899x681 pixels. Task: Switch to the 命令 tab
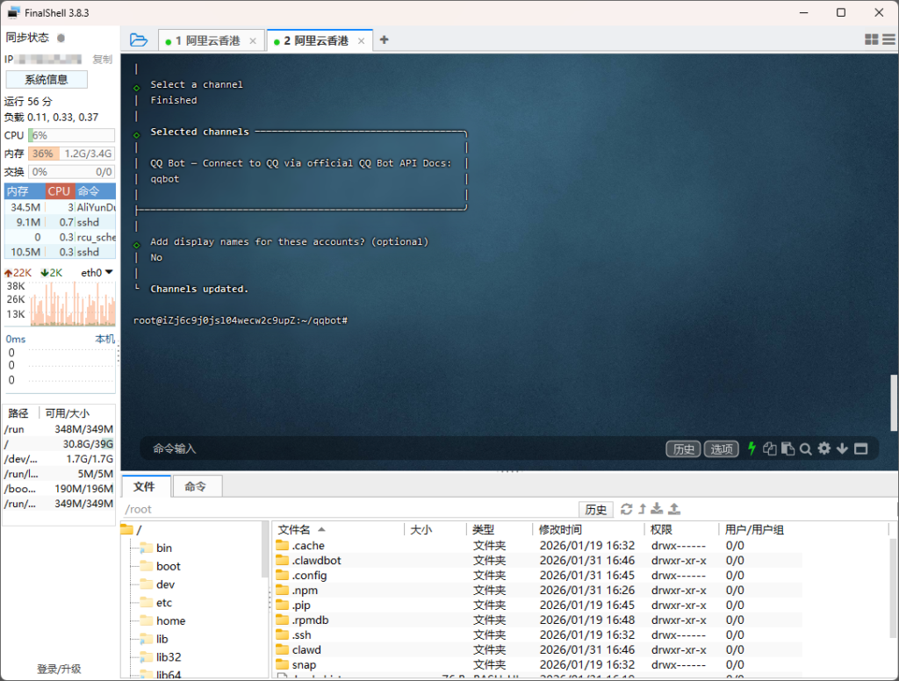click(x=195, y=486)
